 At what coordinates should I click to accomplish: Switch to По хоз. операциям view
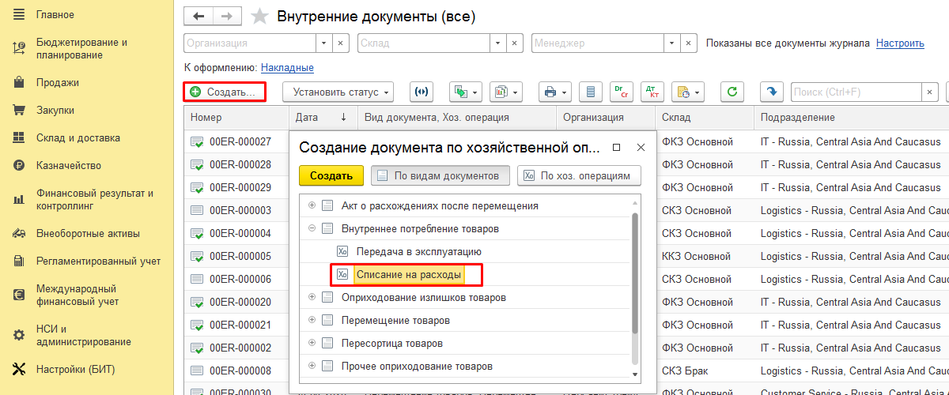point(579,175)
